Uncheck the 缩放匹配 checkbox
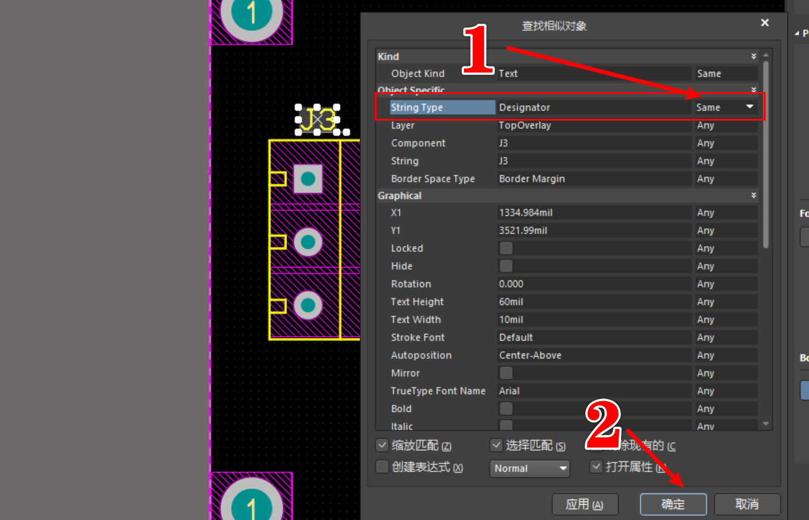This screenshot has height=520, width=809. (x=381, y=445)
